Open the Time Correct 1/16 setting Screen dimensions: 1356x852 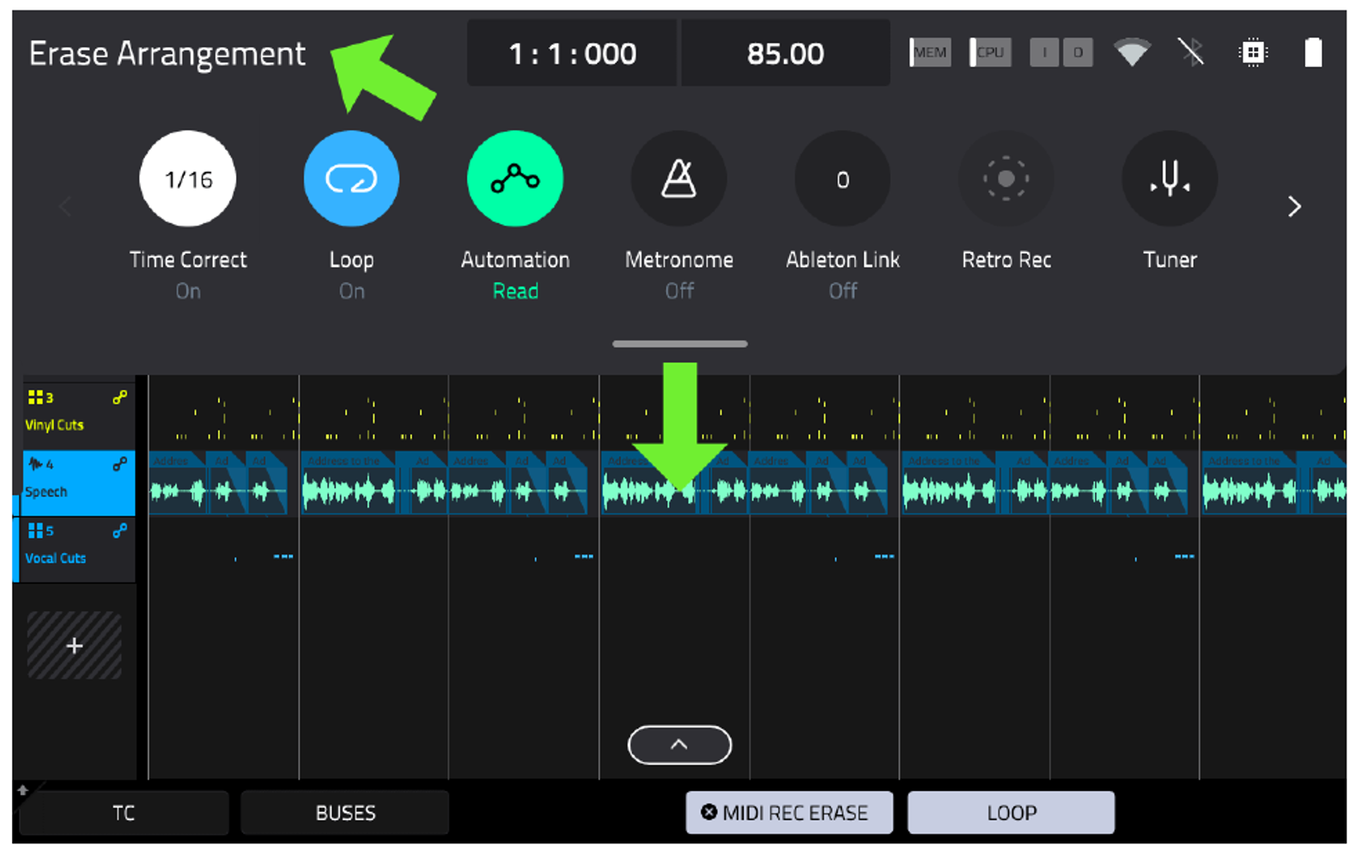point(188,178)
